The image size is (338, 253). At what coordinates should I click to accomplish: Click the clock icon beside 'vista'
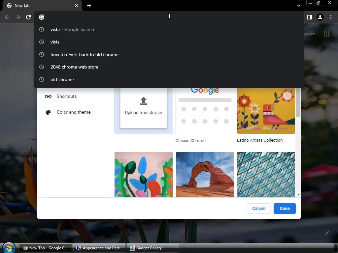(42, 29)
